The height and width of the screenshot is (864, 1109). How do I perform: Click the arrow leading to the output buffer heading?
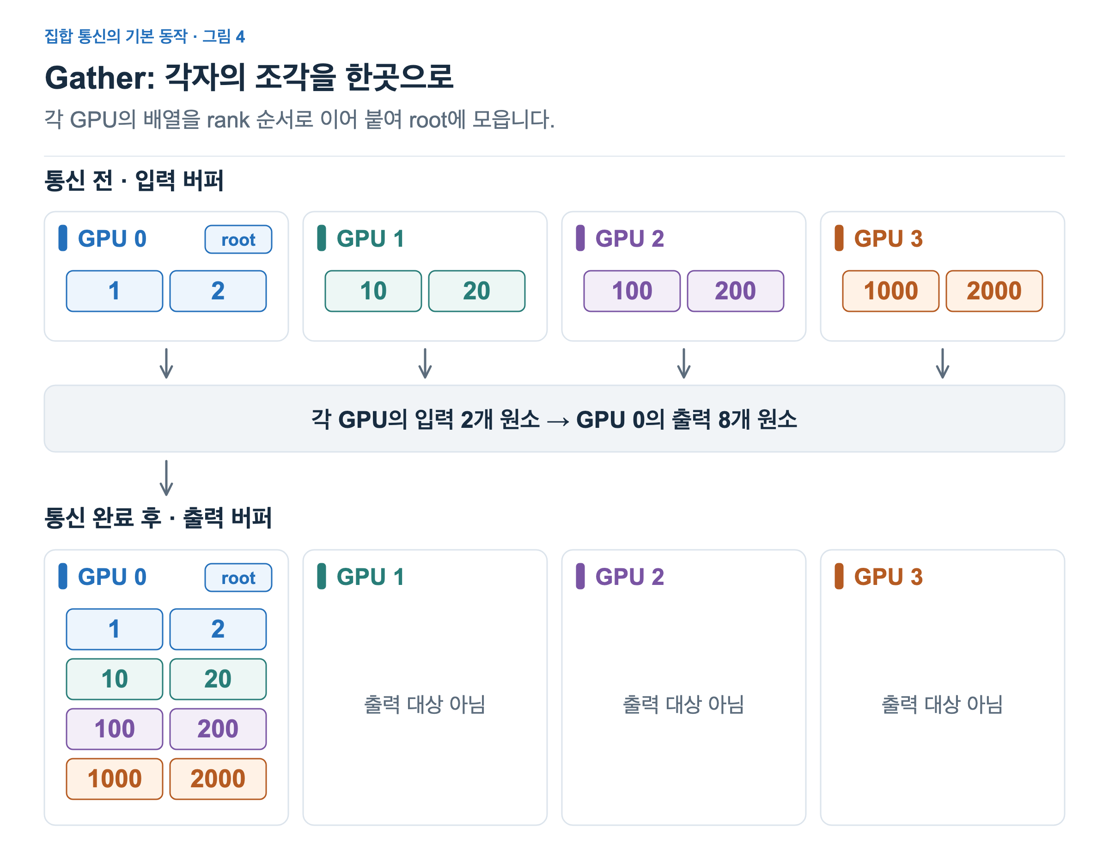click(x=166, y=478)
